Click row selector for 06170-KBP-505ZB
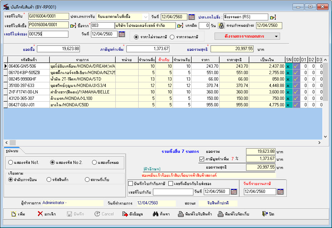The height and width of the screenshot is (228, 332). click(x=5, y=73)
